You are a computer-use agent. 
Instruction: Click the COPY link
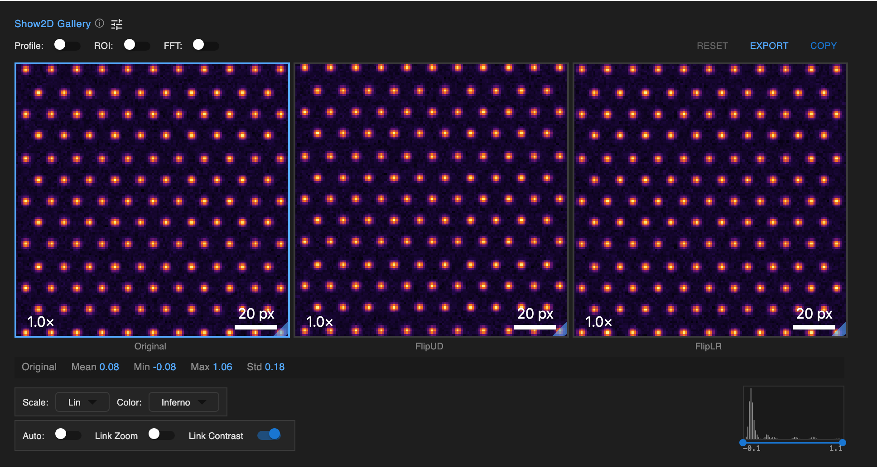pyautogui.click(x=823, y=45)
